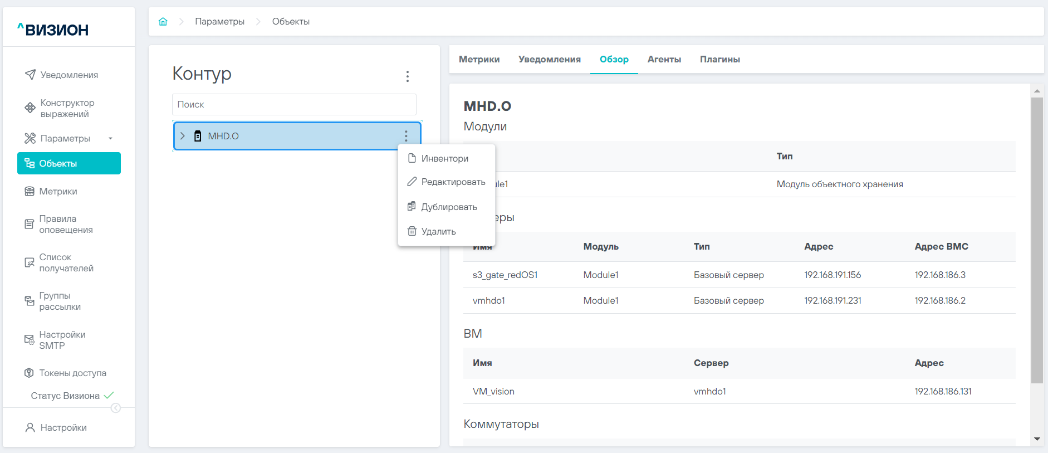This screenshot has width=1048, height=453.
Task: Switch to the Агенты tab
Action: click(x=664, y=59)
